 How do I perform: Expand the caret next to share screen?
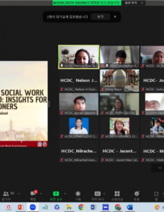coord(65,194)
